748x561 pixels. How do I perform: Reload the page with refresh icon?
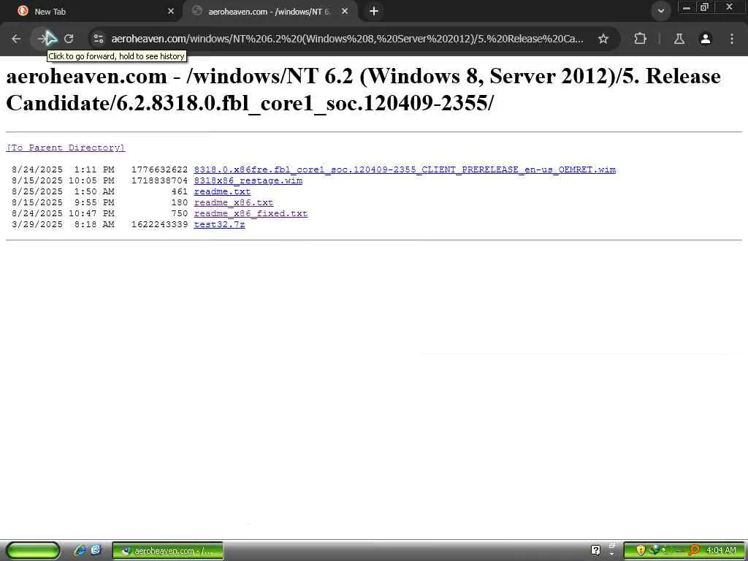[x=69, y=39]
